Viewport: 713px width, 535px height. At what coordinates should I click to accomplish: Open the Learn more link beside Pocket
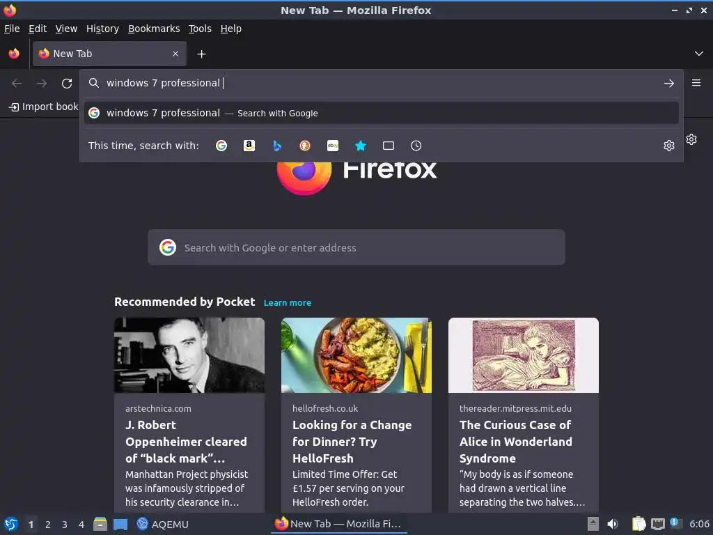[288, 302]
